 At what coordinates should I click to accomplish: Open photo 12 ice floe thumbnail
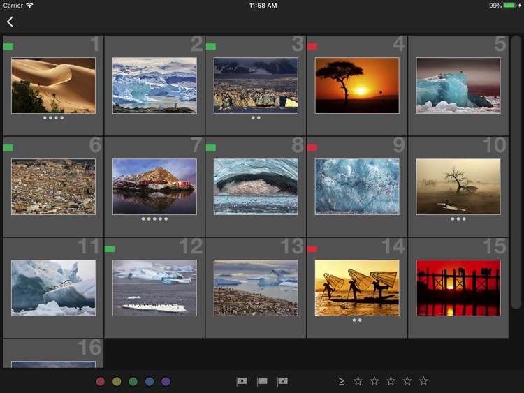pyautogui.click(x=154, y=288)
